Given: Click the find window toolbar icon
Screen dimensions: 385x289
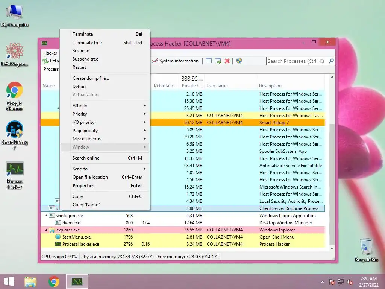Looking at the screenshot, I should coord(209,61).
